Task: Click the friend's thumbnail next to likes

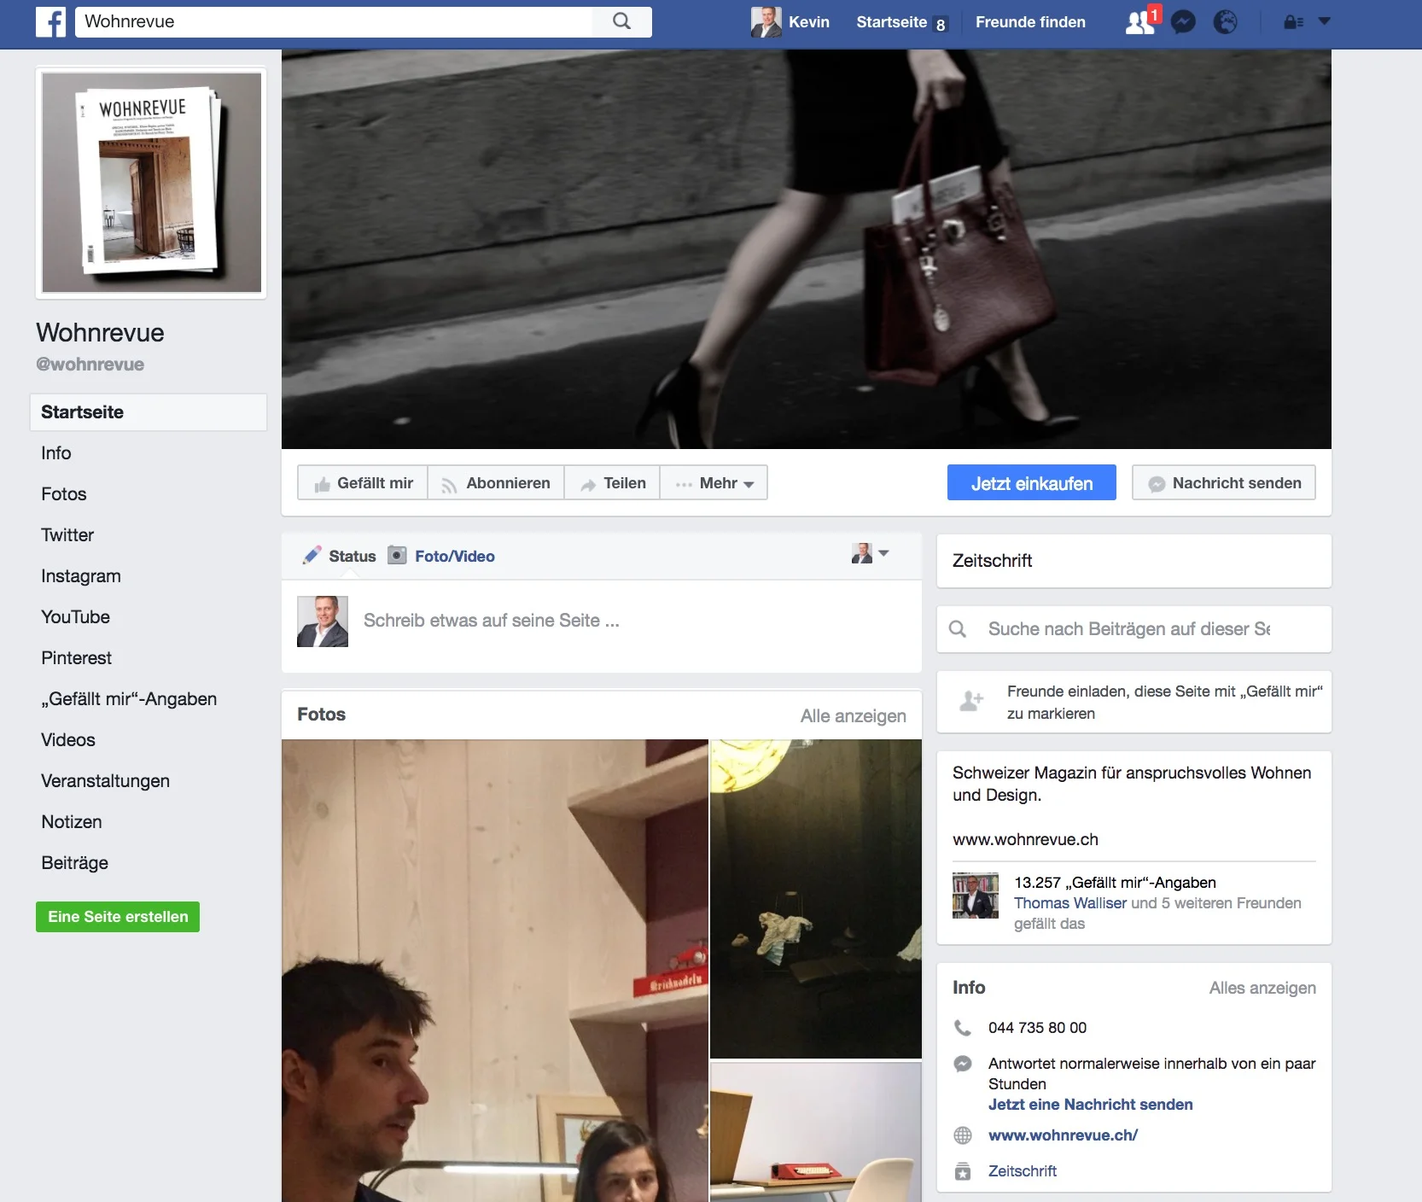Action: tap(976, 896)
